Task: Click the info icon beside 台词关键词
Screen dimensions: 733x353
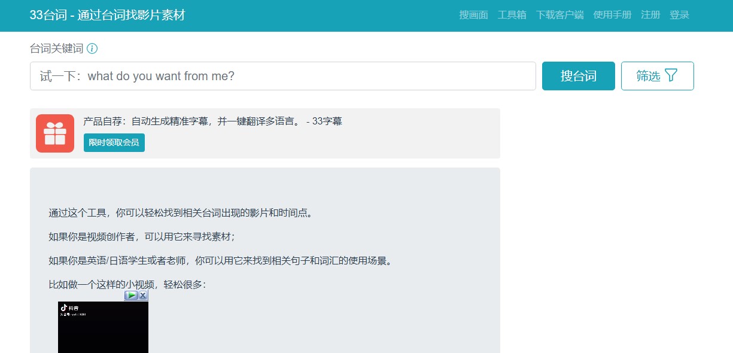Action: pyautogui.click(x=92, y=48)
